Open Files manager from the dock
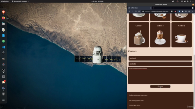The image size is (195, 109). [x=3, y=24]
